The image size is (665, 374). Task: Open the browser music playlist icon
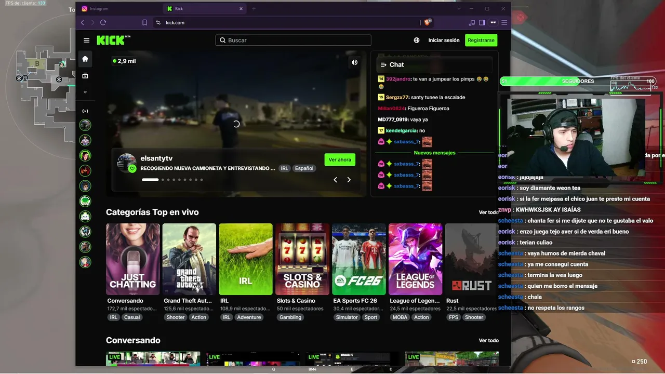point(472,22)
